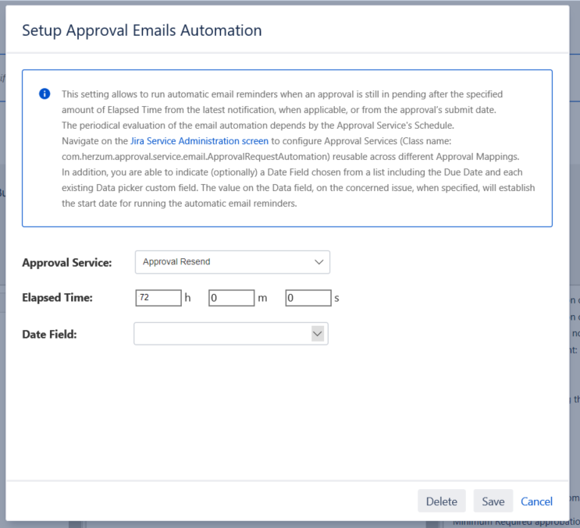
Task: Click the chevron arrow beside Approval Resend
Action: pos(318,262)
